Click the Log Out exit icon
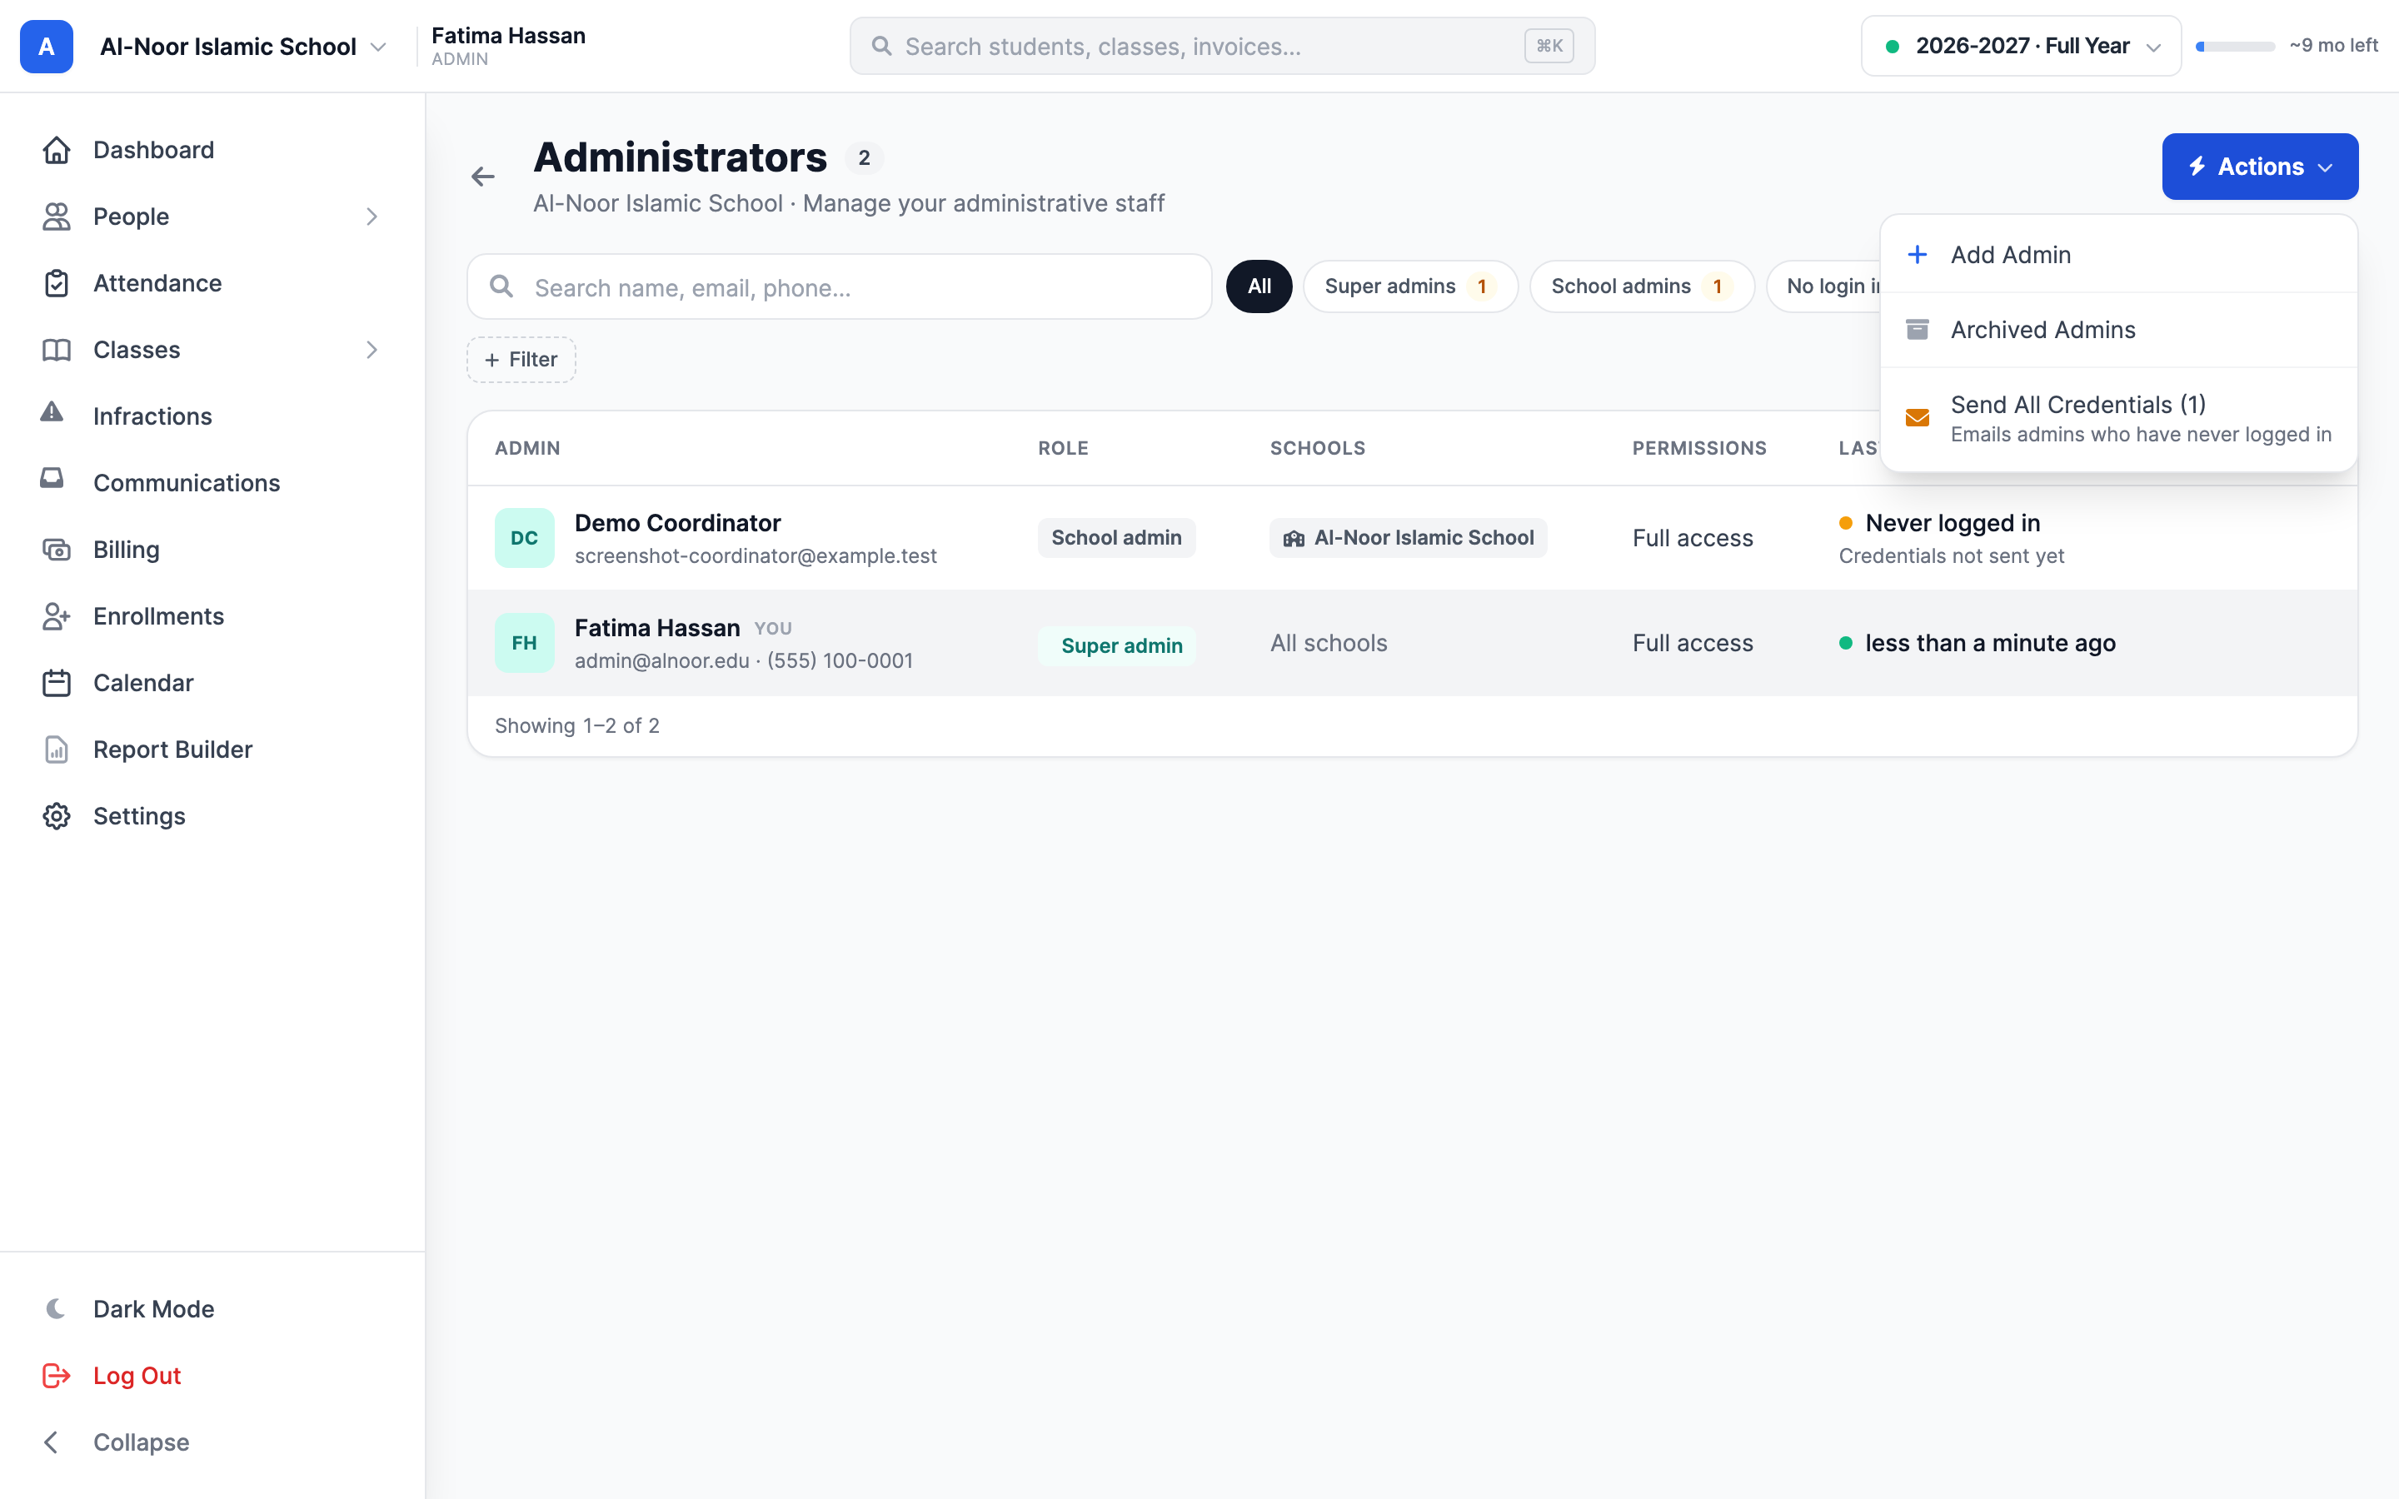The height and width of the screenshot is (1499, 2399). click(x=57, y=1375)
